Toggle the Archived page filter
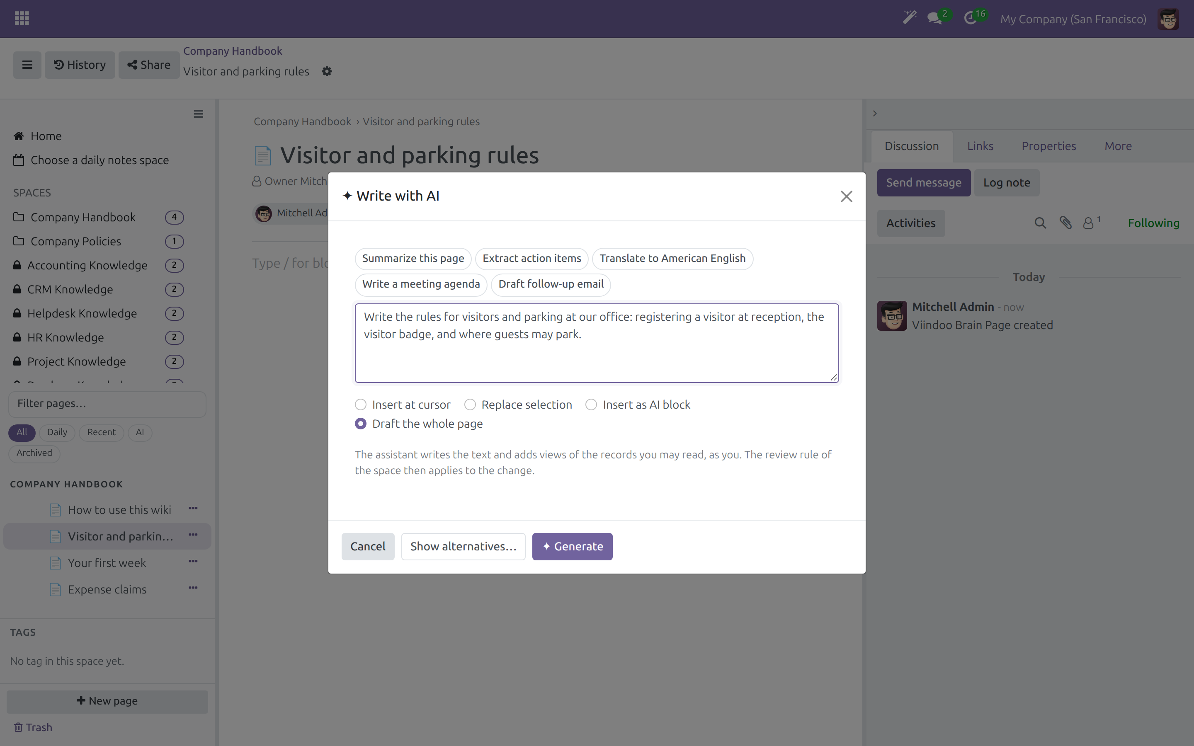The height and width of the screenshot is (746, 1194). point(34,453)
